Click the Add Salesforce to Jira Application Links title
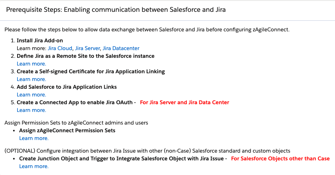Image resolution: width=335 pixels, height=175 pixels. 67,87
